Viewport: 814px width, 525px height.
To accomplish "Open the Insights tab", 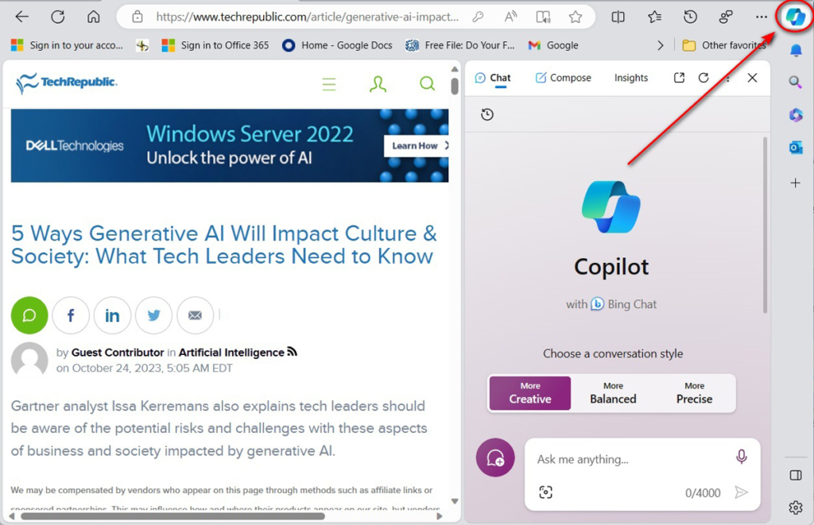I will point(630,77).
